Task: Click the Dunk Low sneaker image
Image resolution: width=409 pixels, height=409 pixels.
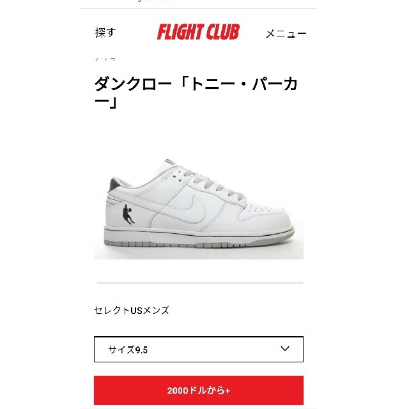Action: point(199,203)
